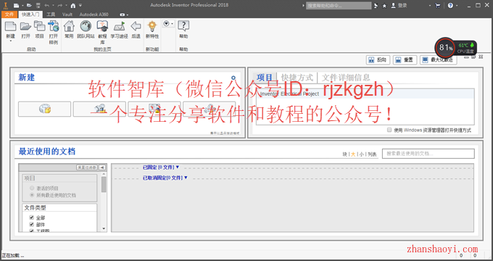Click the 重置 (Reset) layout button
This screenshot has width=493, height=261.
[x=405, y=59]
